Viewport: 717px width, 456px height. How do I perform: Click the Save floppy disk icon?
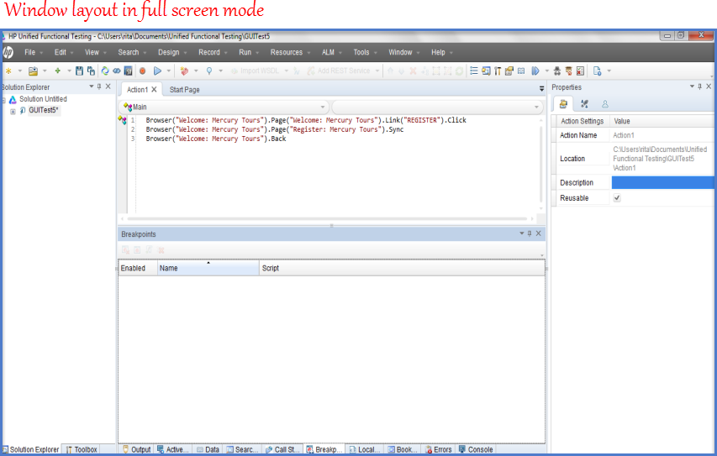(79, 71)
